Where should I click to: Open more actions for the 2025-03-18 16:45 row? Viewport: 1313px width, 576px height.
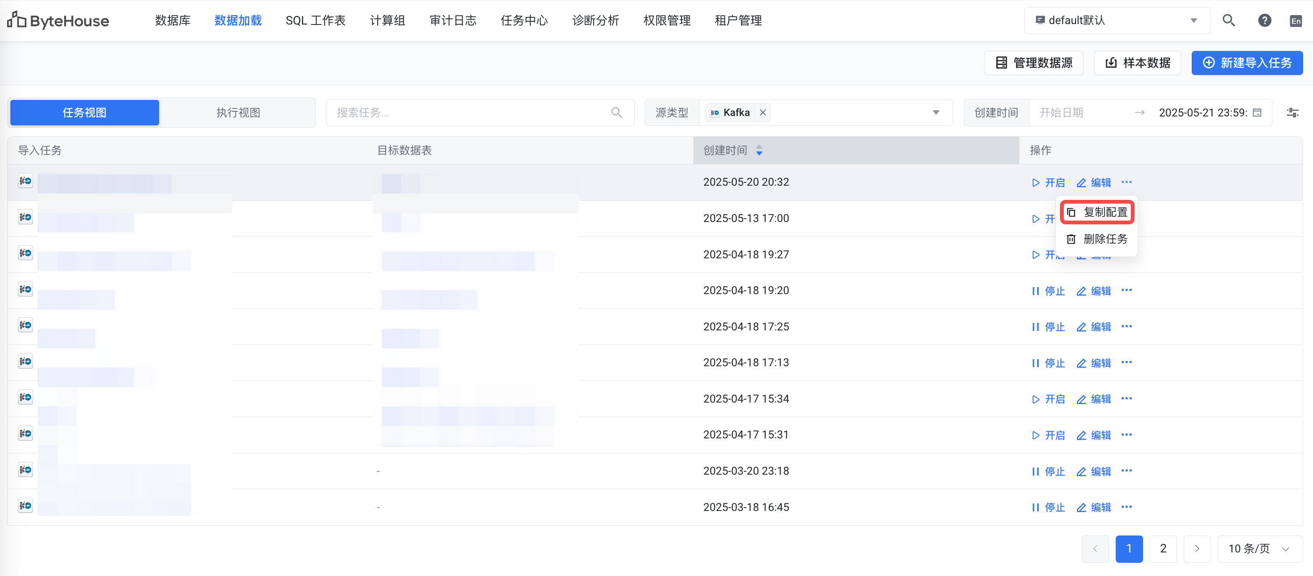pos(1127,507)
